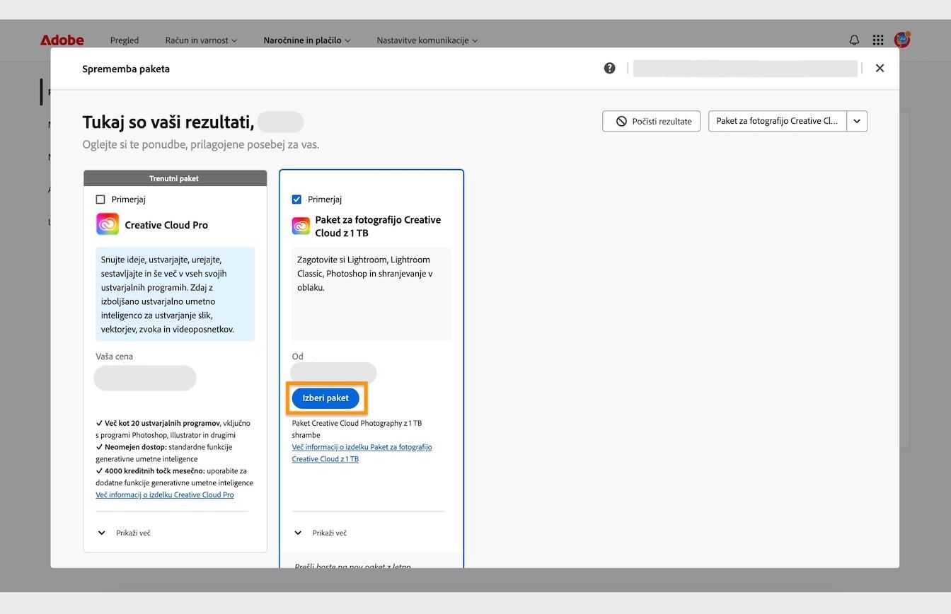
Task: Open the Naročnine in plačilo menu
Action: point(307,40)
